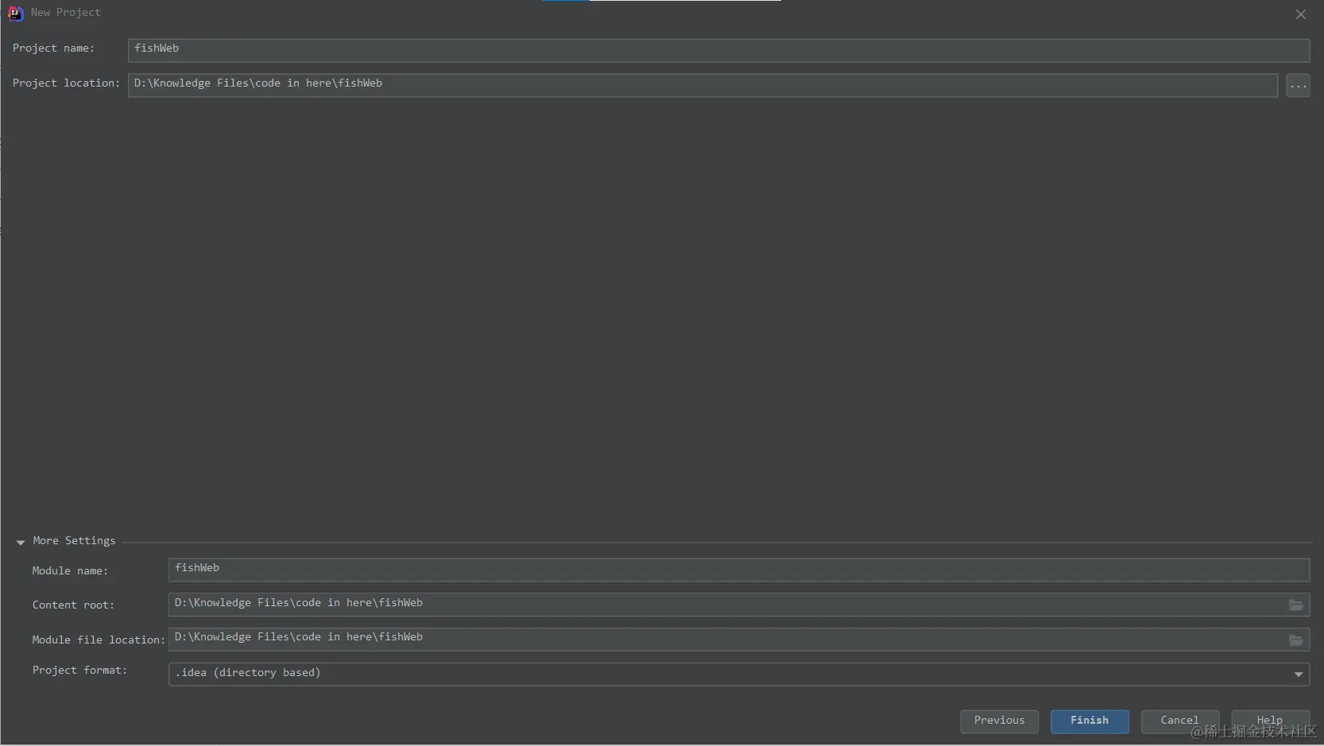Focus the Module name field
The image size is (1324, 746).
[x=738, y=570]
